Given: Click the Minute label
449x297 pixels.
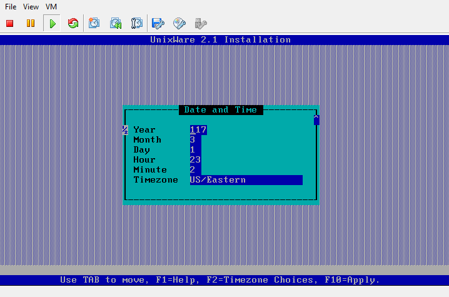Looking at the screenshot, I should tap(150, 170).
